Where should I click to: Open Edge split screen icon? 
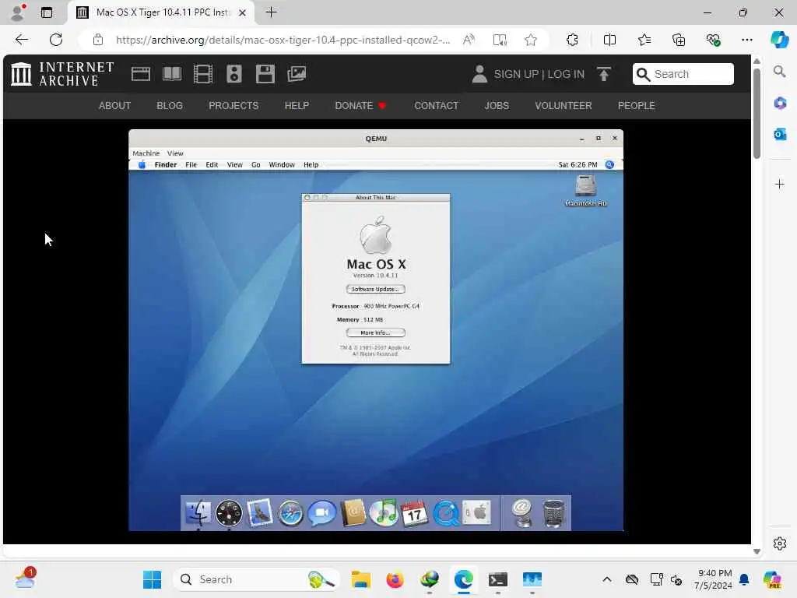click(x=609, y=40)
